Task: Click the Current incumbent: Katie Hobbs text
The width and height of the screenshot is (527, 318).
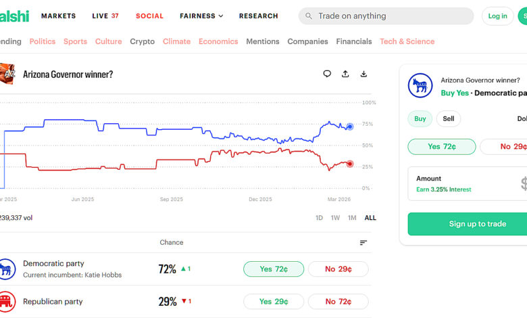Action: (72, 275)
